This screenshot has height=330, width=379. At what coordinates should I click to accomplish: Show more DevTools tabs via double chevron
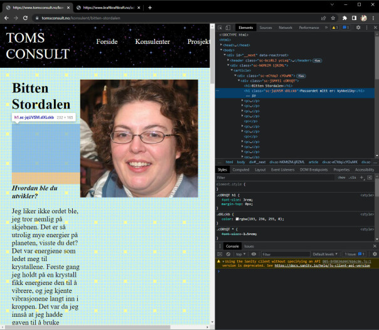(326, 28)
